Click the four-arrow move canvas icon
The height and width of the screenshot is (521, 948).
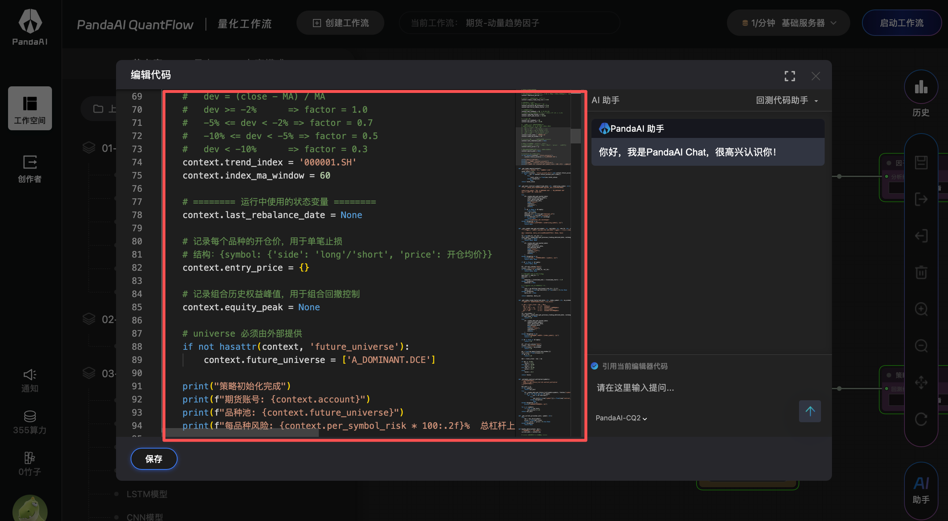[x=921, y=382]
